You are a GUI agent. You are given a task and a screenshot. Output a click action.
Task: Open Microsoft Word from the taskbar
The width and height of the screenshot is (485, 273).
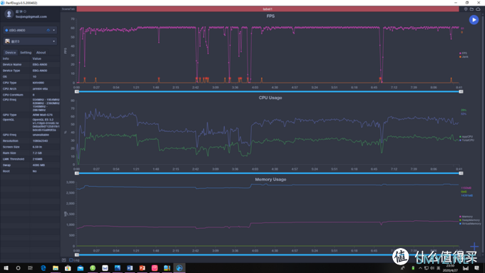[x=130, y=268]
